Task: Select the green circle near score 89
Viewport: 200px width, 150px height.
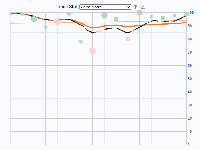Action: click(x=46, y=27)
